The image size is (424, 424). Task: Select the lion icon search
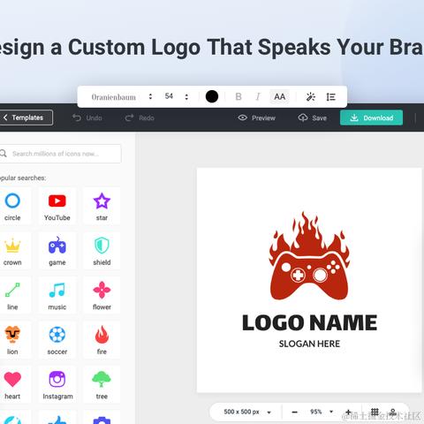point(12,340)
